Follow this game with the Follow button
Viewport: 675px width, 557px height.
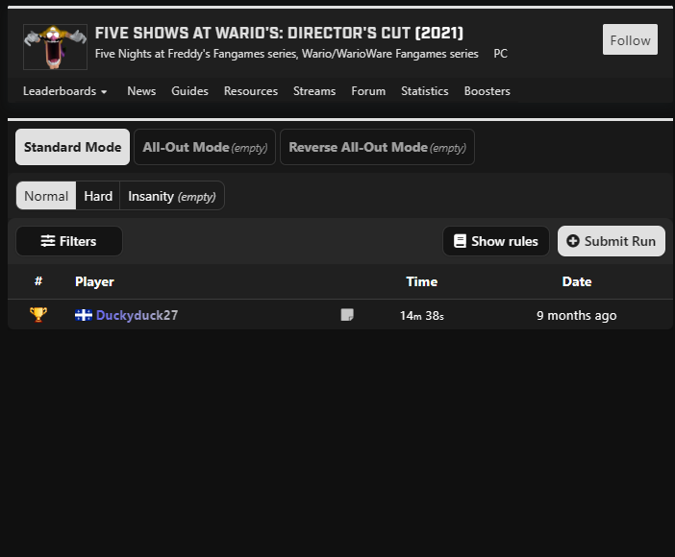[x=630, y=39]
